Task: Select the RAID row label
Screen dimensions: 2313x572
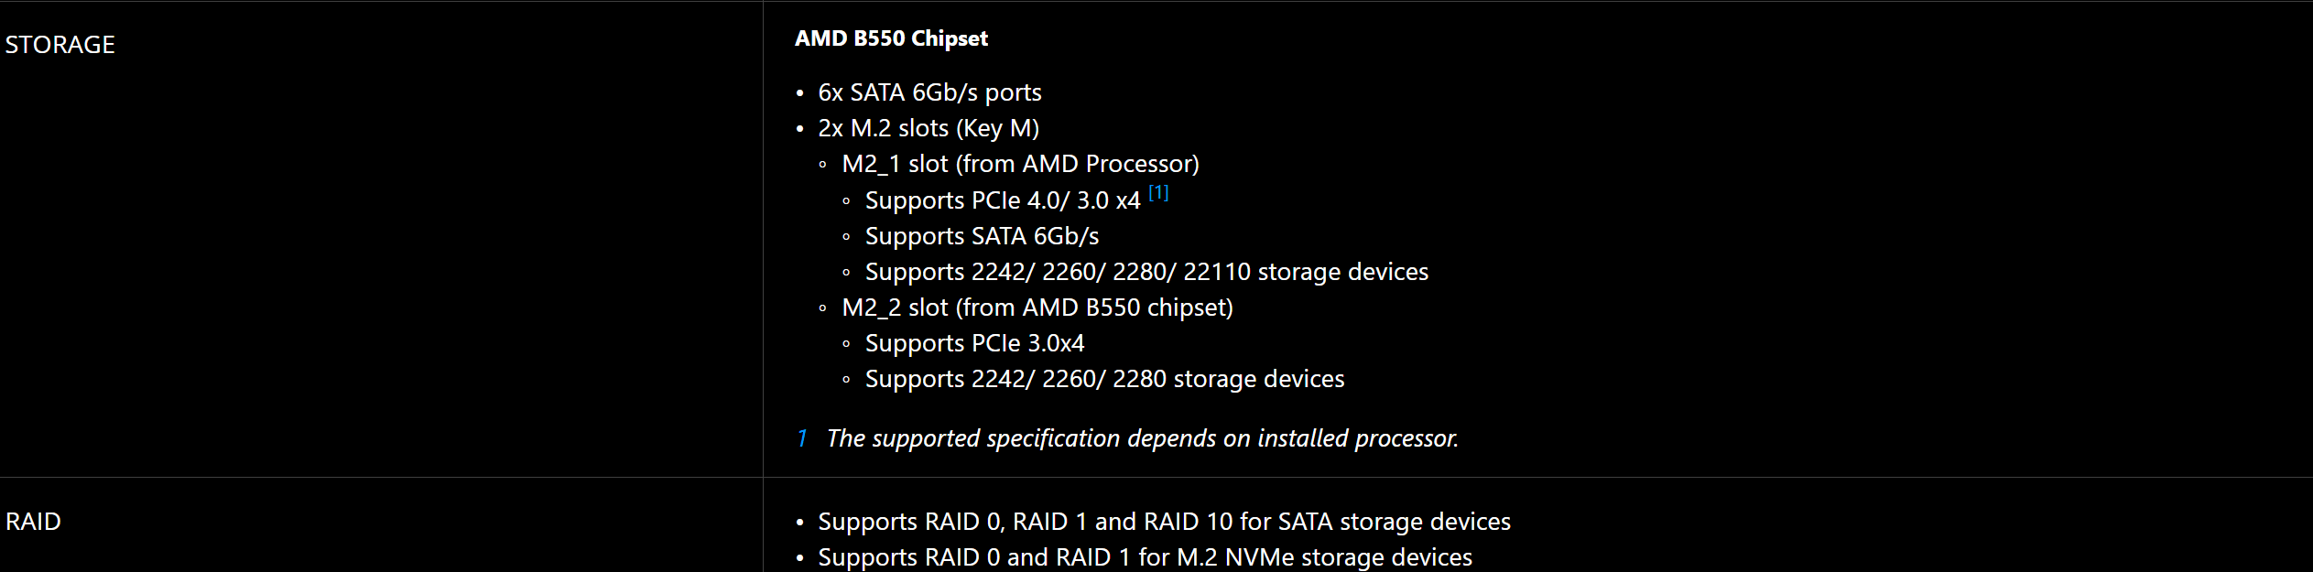Action: click(x=34, y=522)
